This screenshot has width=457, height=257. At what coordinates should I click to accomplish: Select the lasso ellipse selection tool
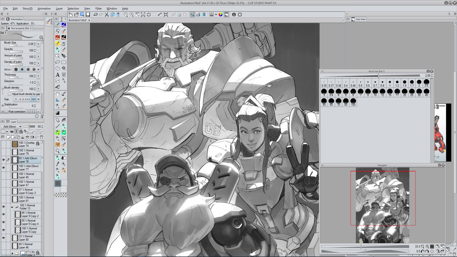[x=58, y=62]
